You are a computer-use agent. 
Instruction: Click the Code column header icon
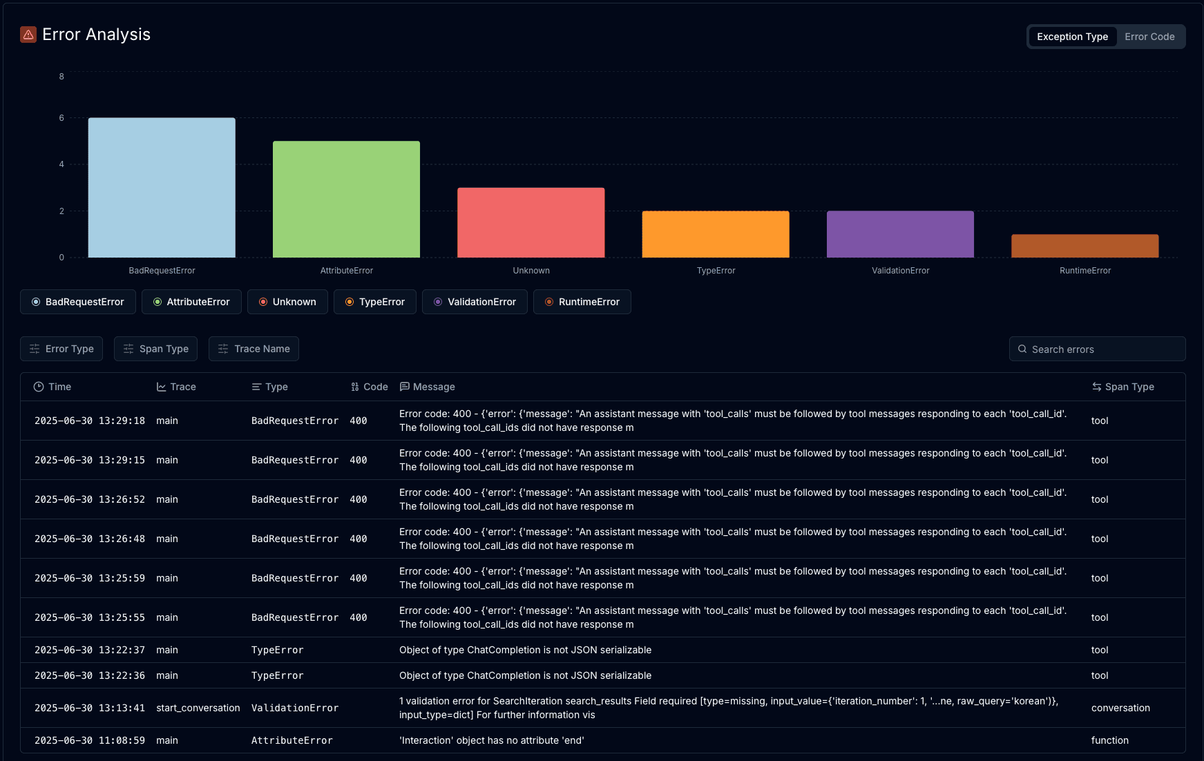click(x=355, y=387)
